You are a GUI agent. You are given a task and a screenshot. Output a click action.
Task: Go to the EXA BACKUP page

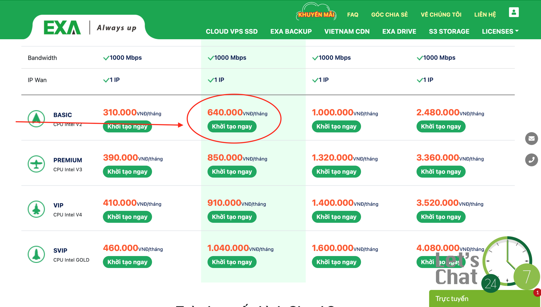(291, 31)
